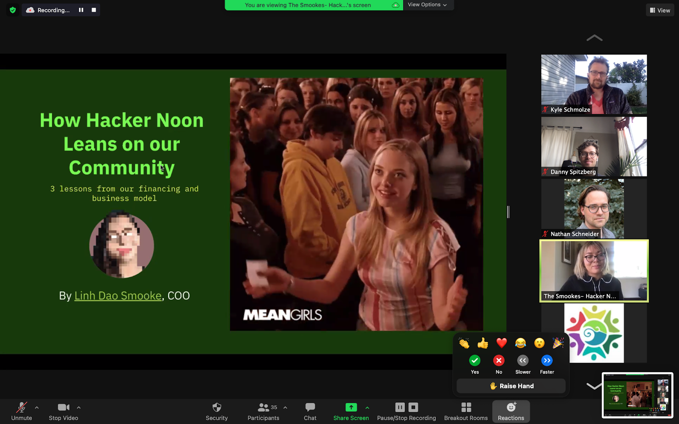
Task: Stop the recording from top indicator
Action: coord(94,10)
